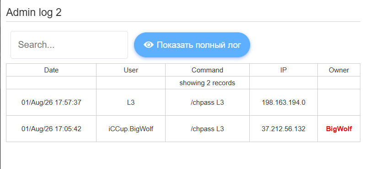Click date 01/Aug/26 17:05:42
370x169 pixels.
(x=51, y=129)
